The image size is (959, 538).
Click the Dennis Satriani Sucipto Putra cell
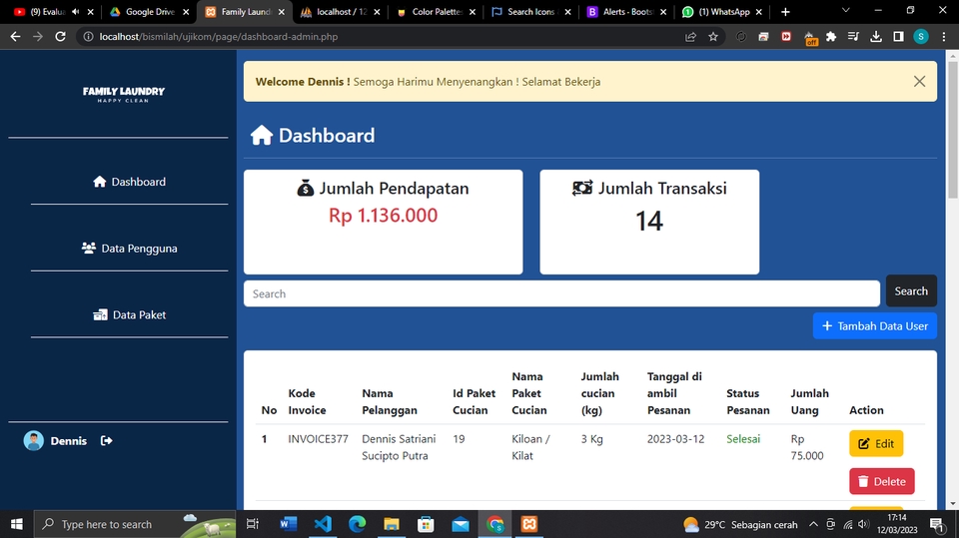click(x=399, y=447)
